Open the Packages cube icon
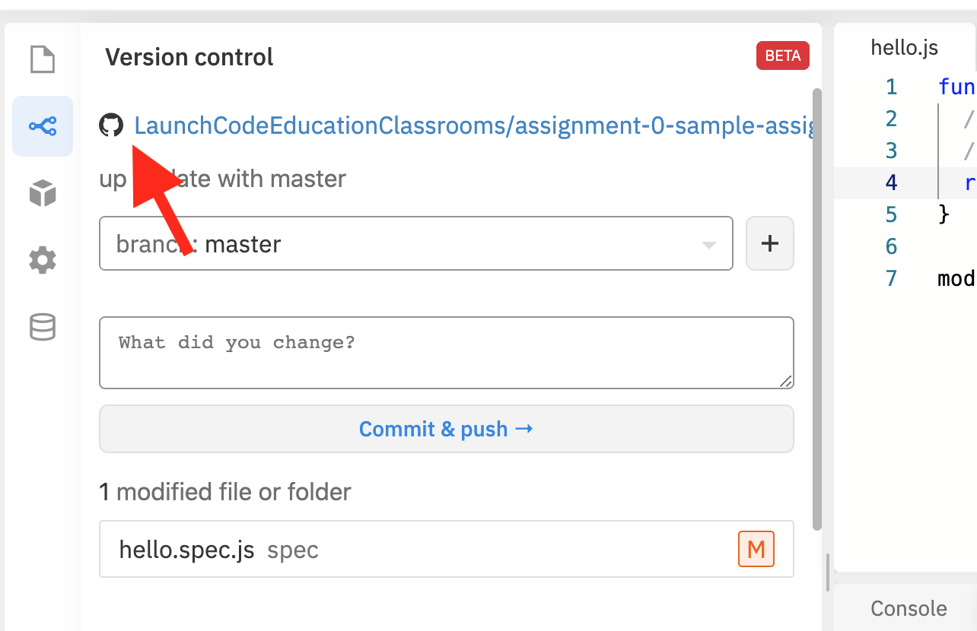Viewport: 977px width, 631px height. tap(43, 193)
